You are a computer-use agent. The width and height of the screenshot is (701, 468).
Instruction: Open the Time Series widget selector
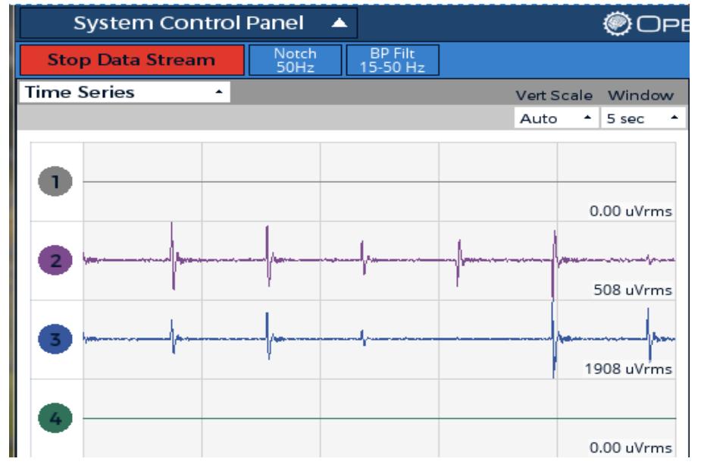124,93
